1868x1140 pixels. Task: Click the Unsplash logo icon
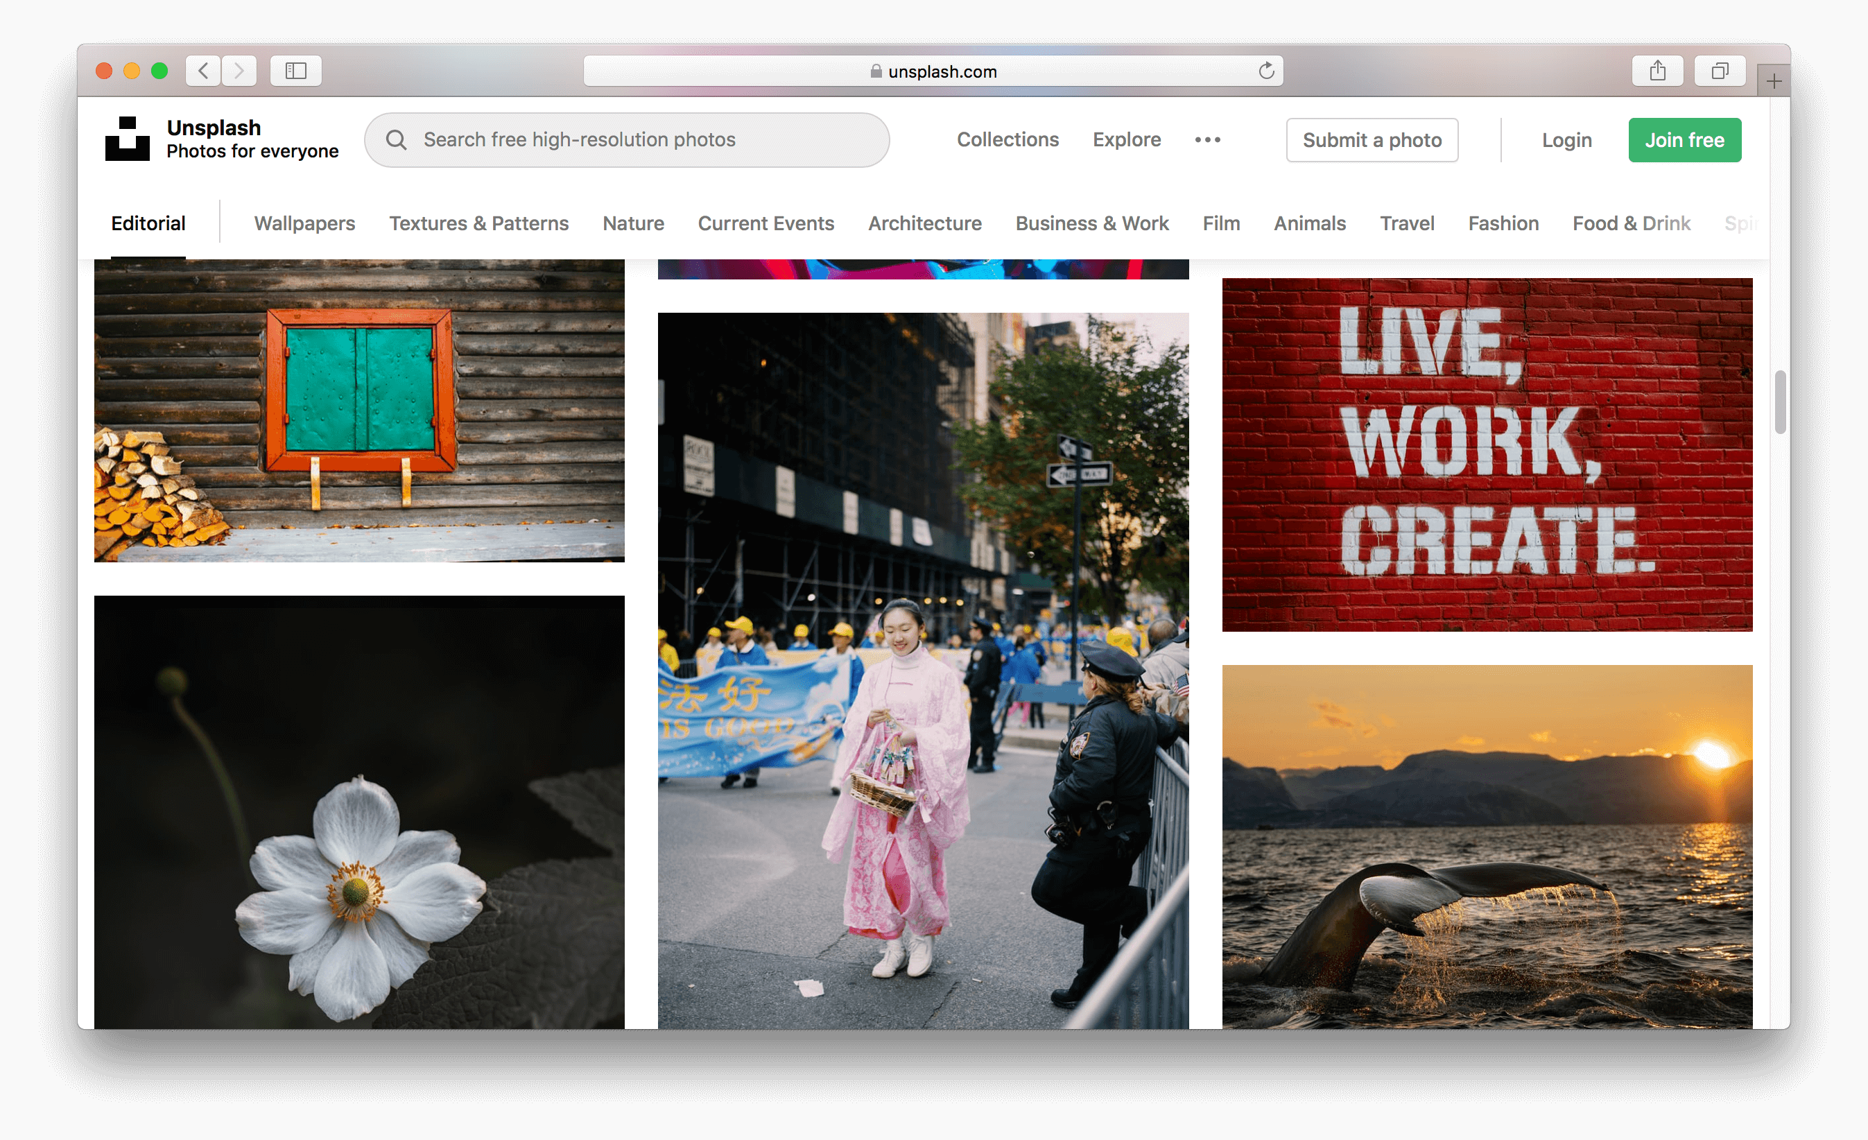(128, 139)
